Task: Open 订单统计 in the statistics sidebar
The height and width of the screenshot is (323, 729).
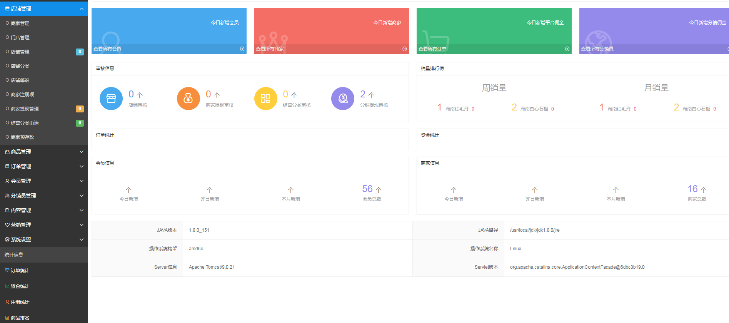Action: click(20, 271)
